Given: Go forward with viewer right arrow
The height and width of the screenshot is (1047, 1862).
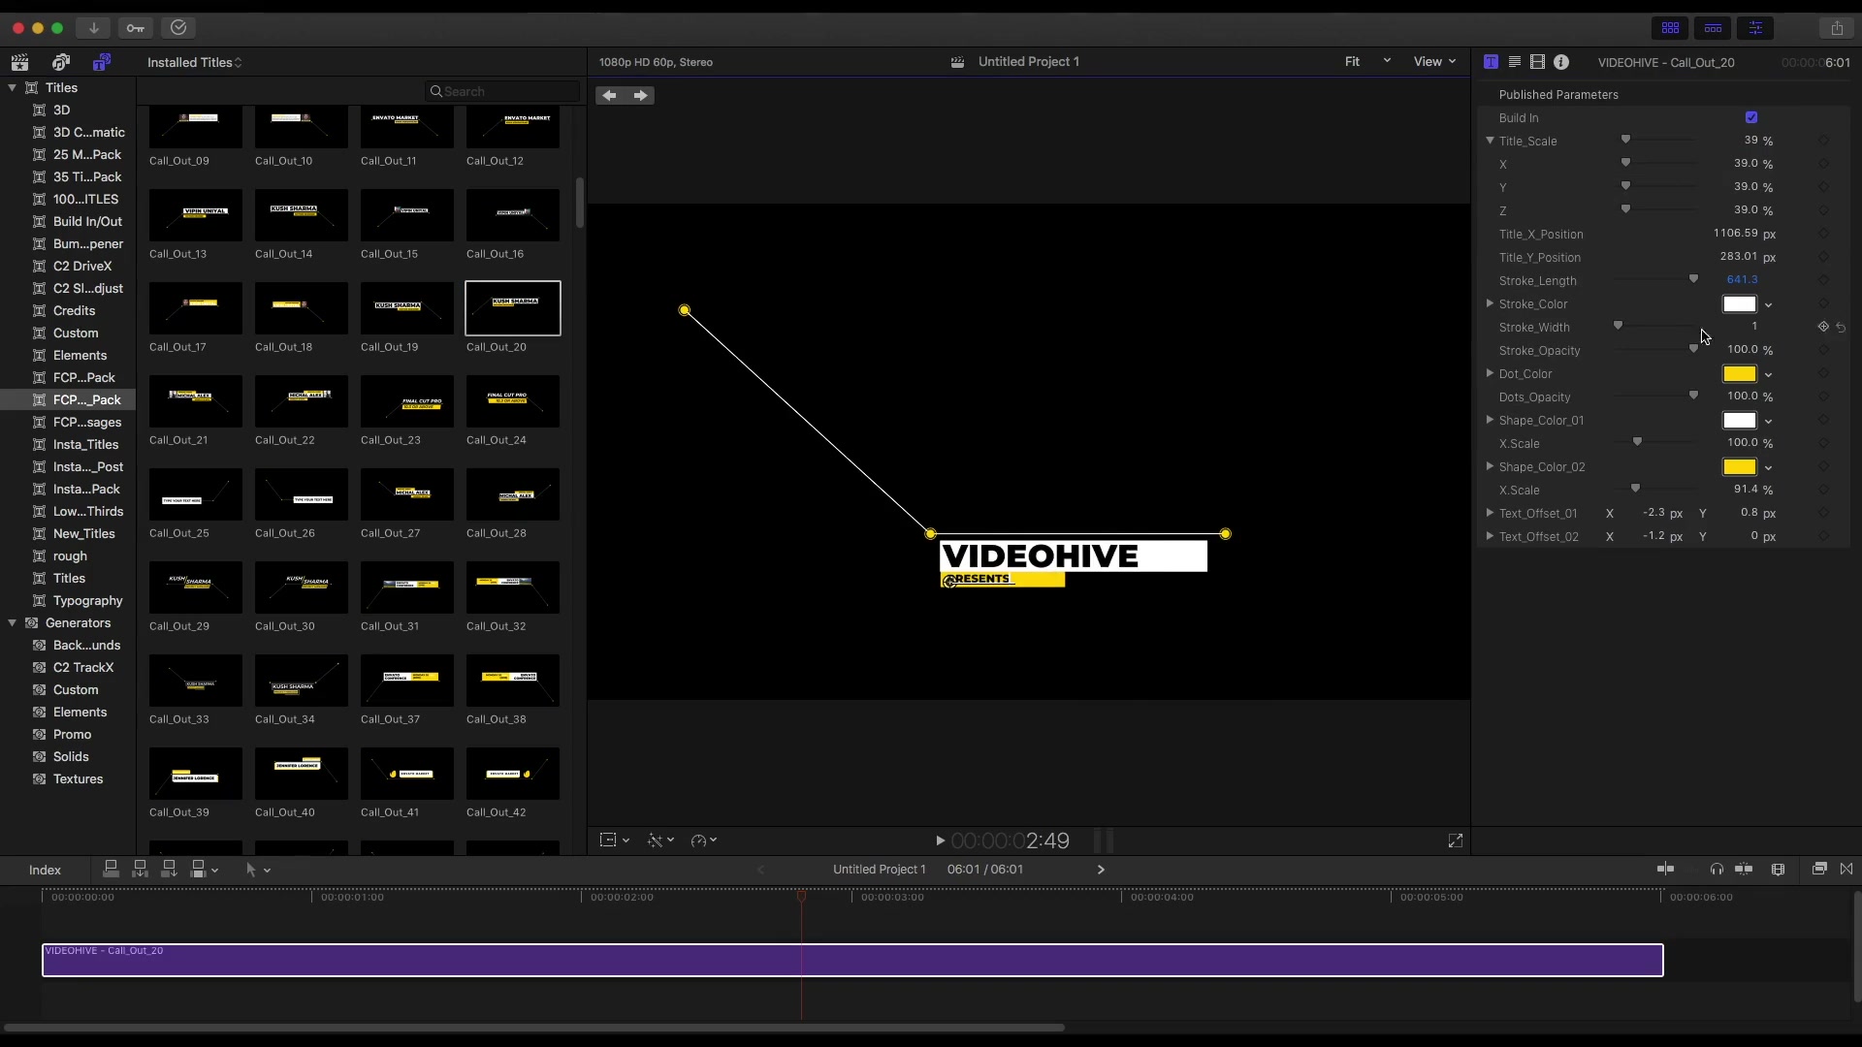Looking at the screenshot, I should pos(640,95).
